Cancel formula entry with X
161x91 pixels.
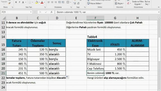tap(40, 12)
